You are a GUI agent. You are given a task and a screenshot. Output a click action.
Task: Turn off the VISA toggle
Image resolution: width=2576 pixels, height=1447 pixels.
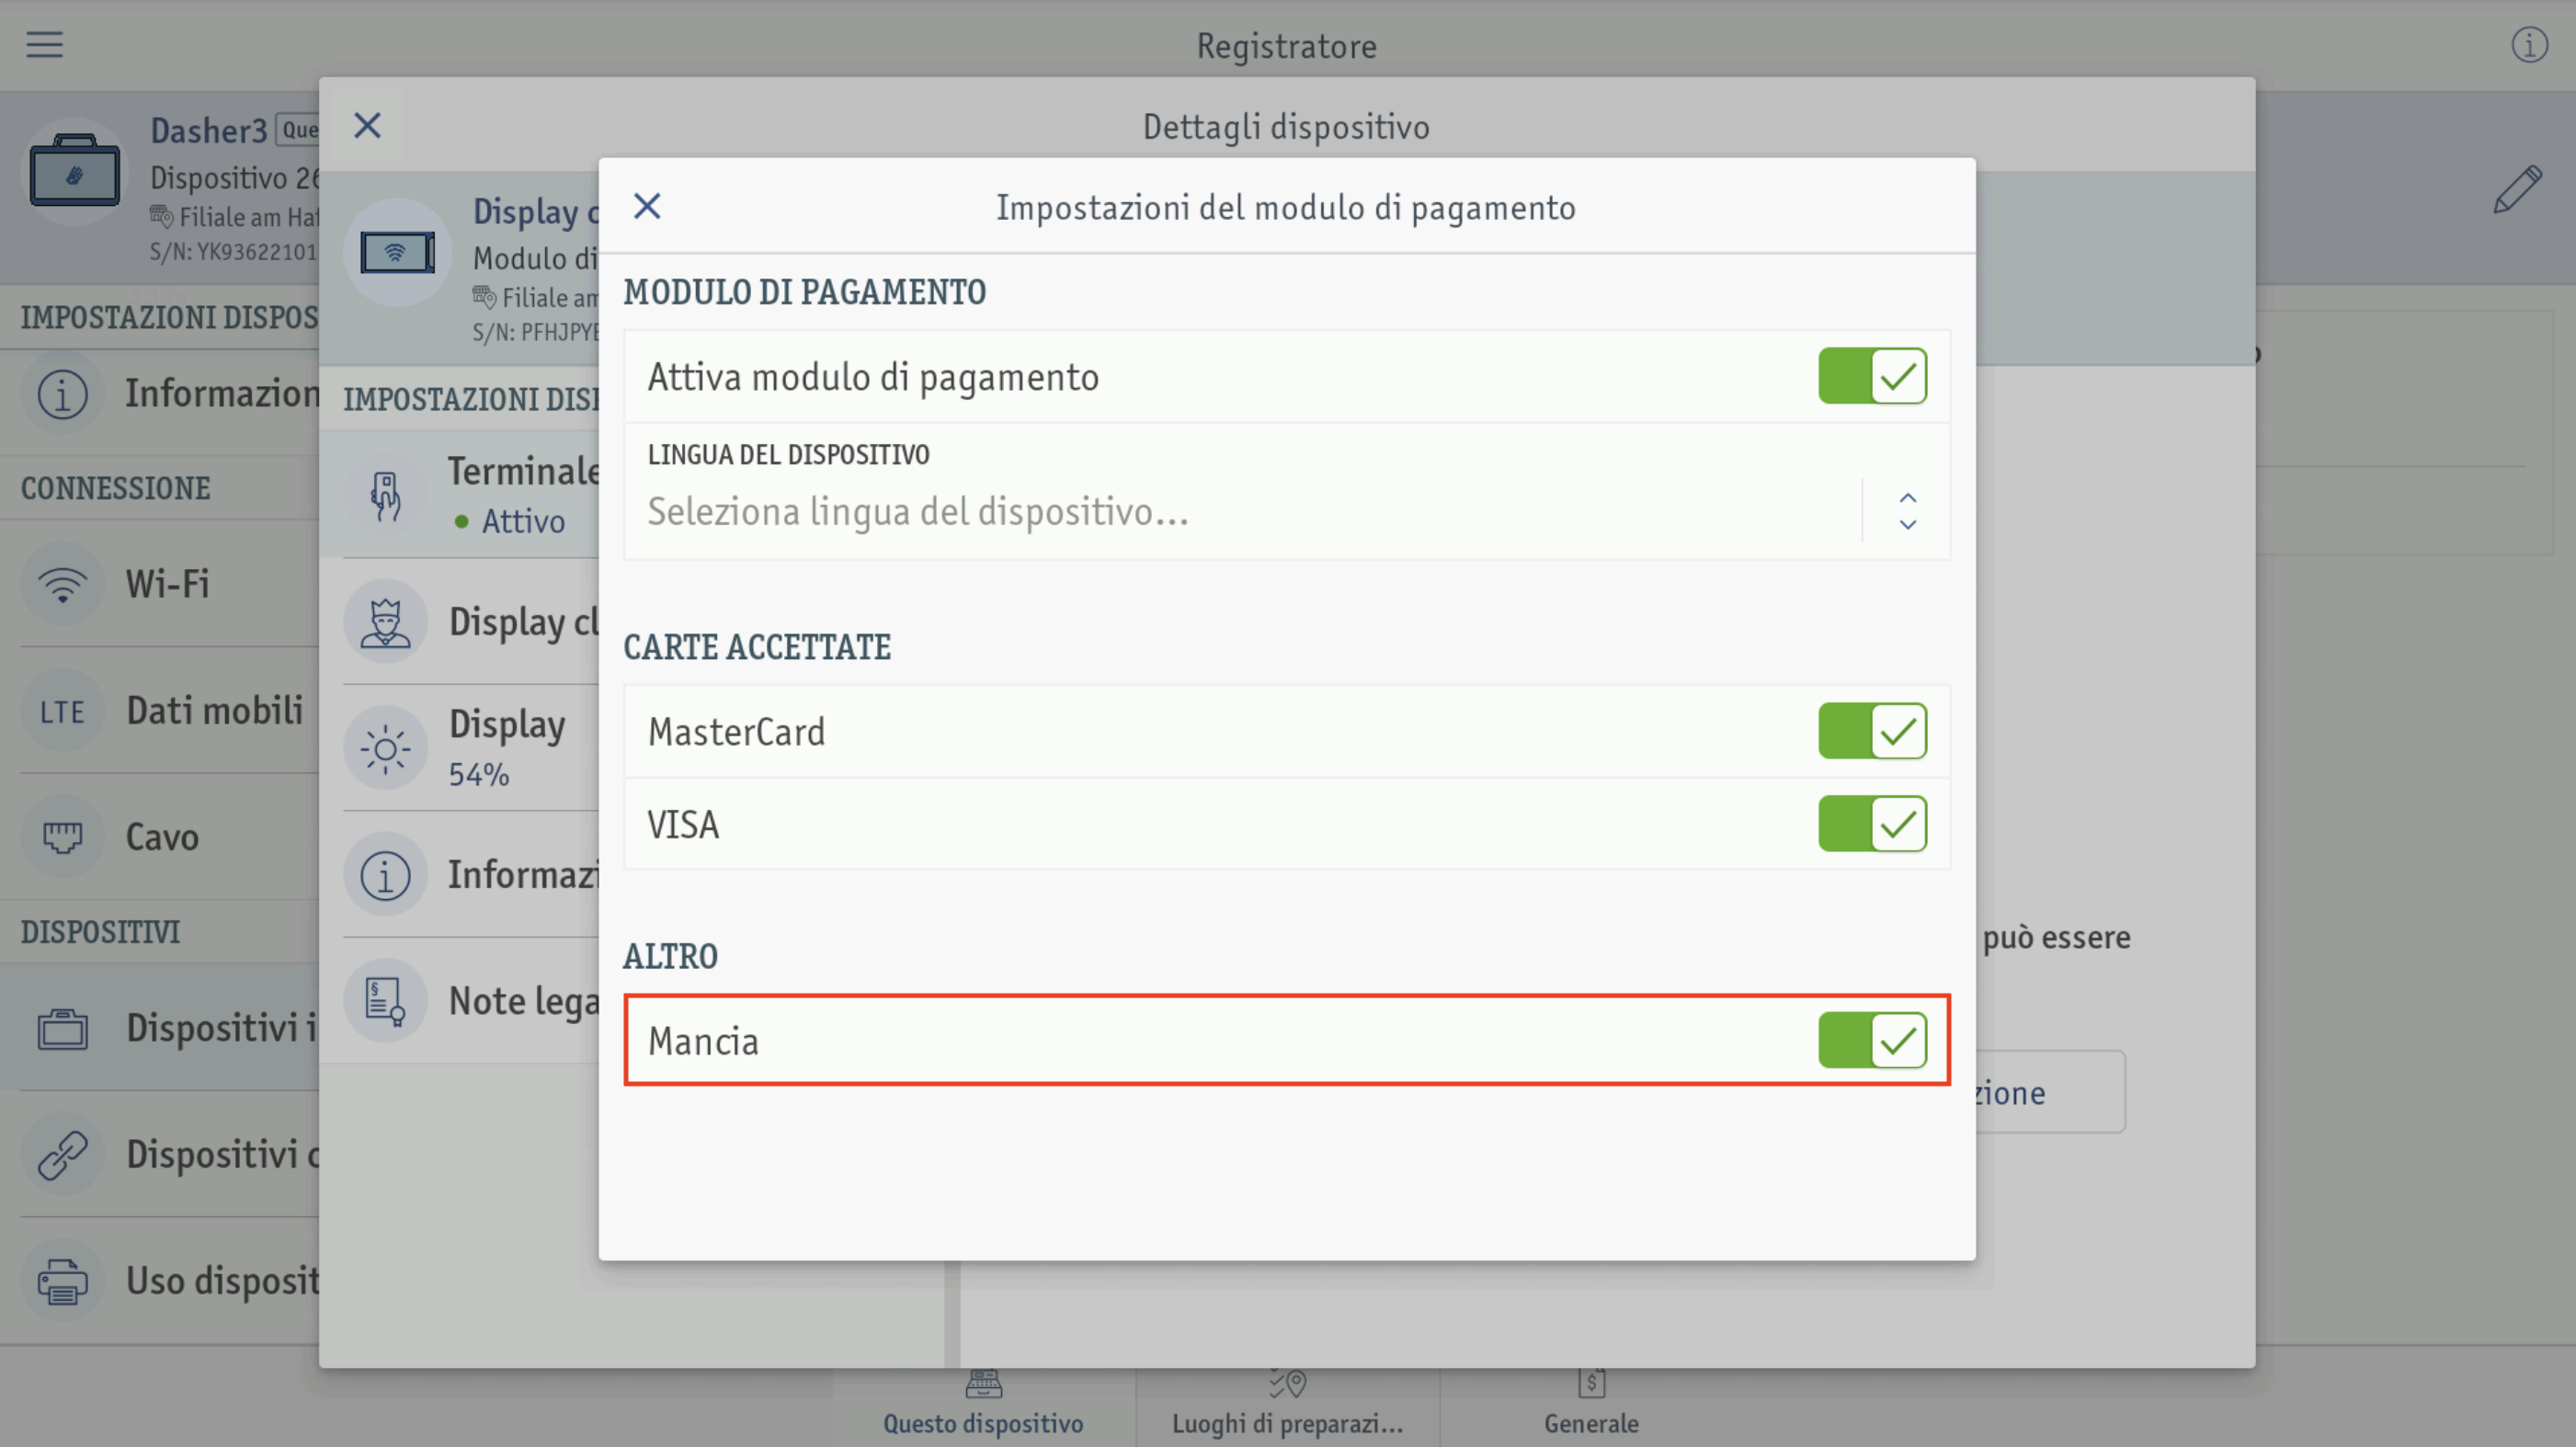1872,824
